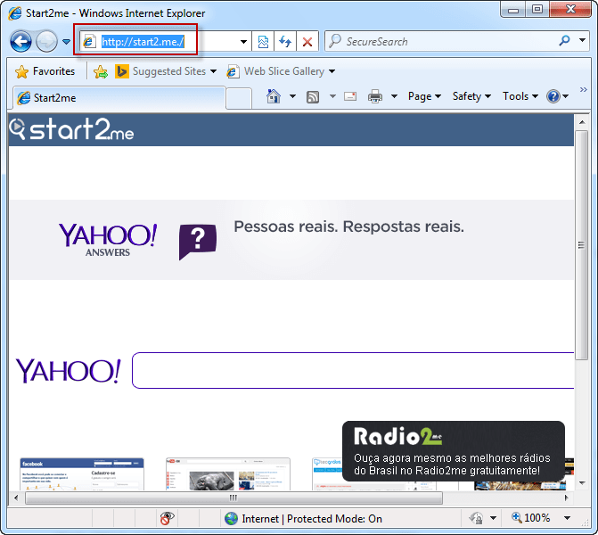598x535 pixels.
Task: Open the Page menu
Action: click(424, 96)
